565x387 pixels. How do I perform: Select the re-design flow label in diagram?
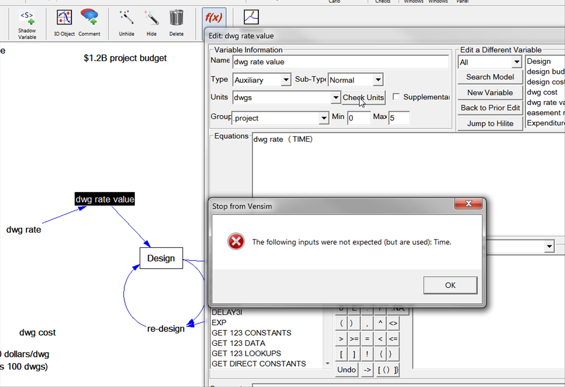tap(166, 329)
